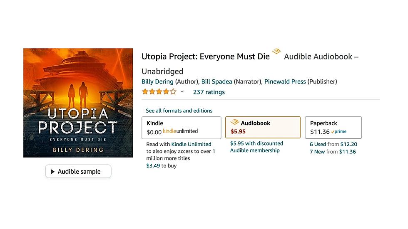Click the play triangle in Audible sample
This screenshot has height=229, width=408.
coord(52,172)
